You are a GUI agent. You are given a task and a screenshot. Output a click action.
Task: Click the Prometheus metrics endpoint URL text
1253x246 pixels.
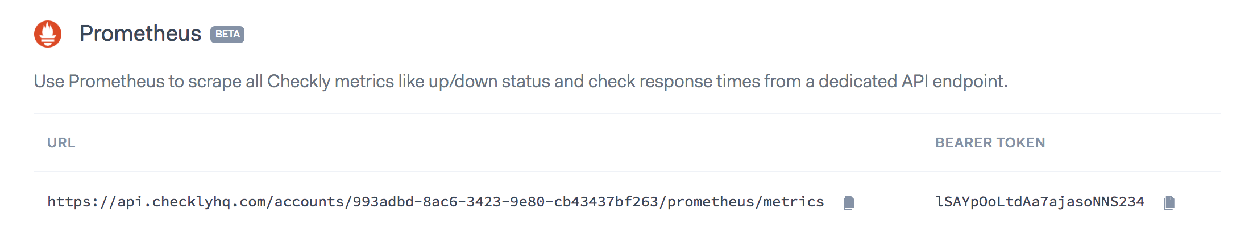click(x=435, y=202)
